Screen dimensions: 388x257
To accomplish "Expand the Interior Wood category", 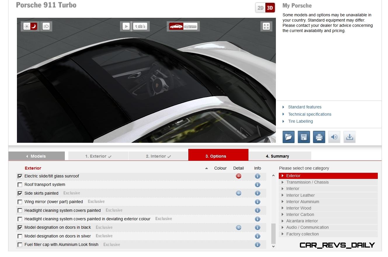I will 328,208.
